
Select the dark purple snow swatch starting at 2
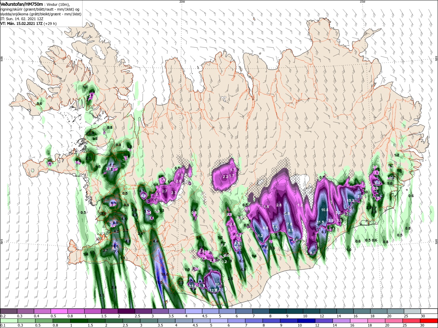point(127,311)
